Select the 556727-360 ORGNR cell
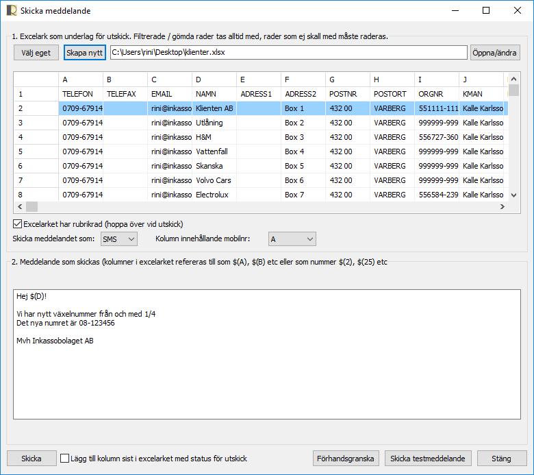The image size is (534, 475). [x=437, y=137]
